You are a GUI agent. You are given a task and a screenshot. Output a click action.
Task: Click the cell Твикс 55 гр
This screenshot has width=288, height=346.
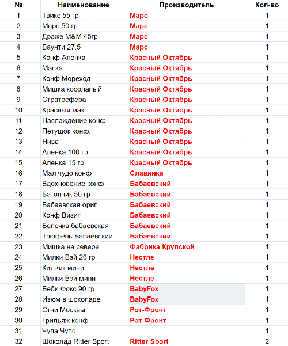tap(84, 16)
